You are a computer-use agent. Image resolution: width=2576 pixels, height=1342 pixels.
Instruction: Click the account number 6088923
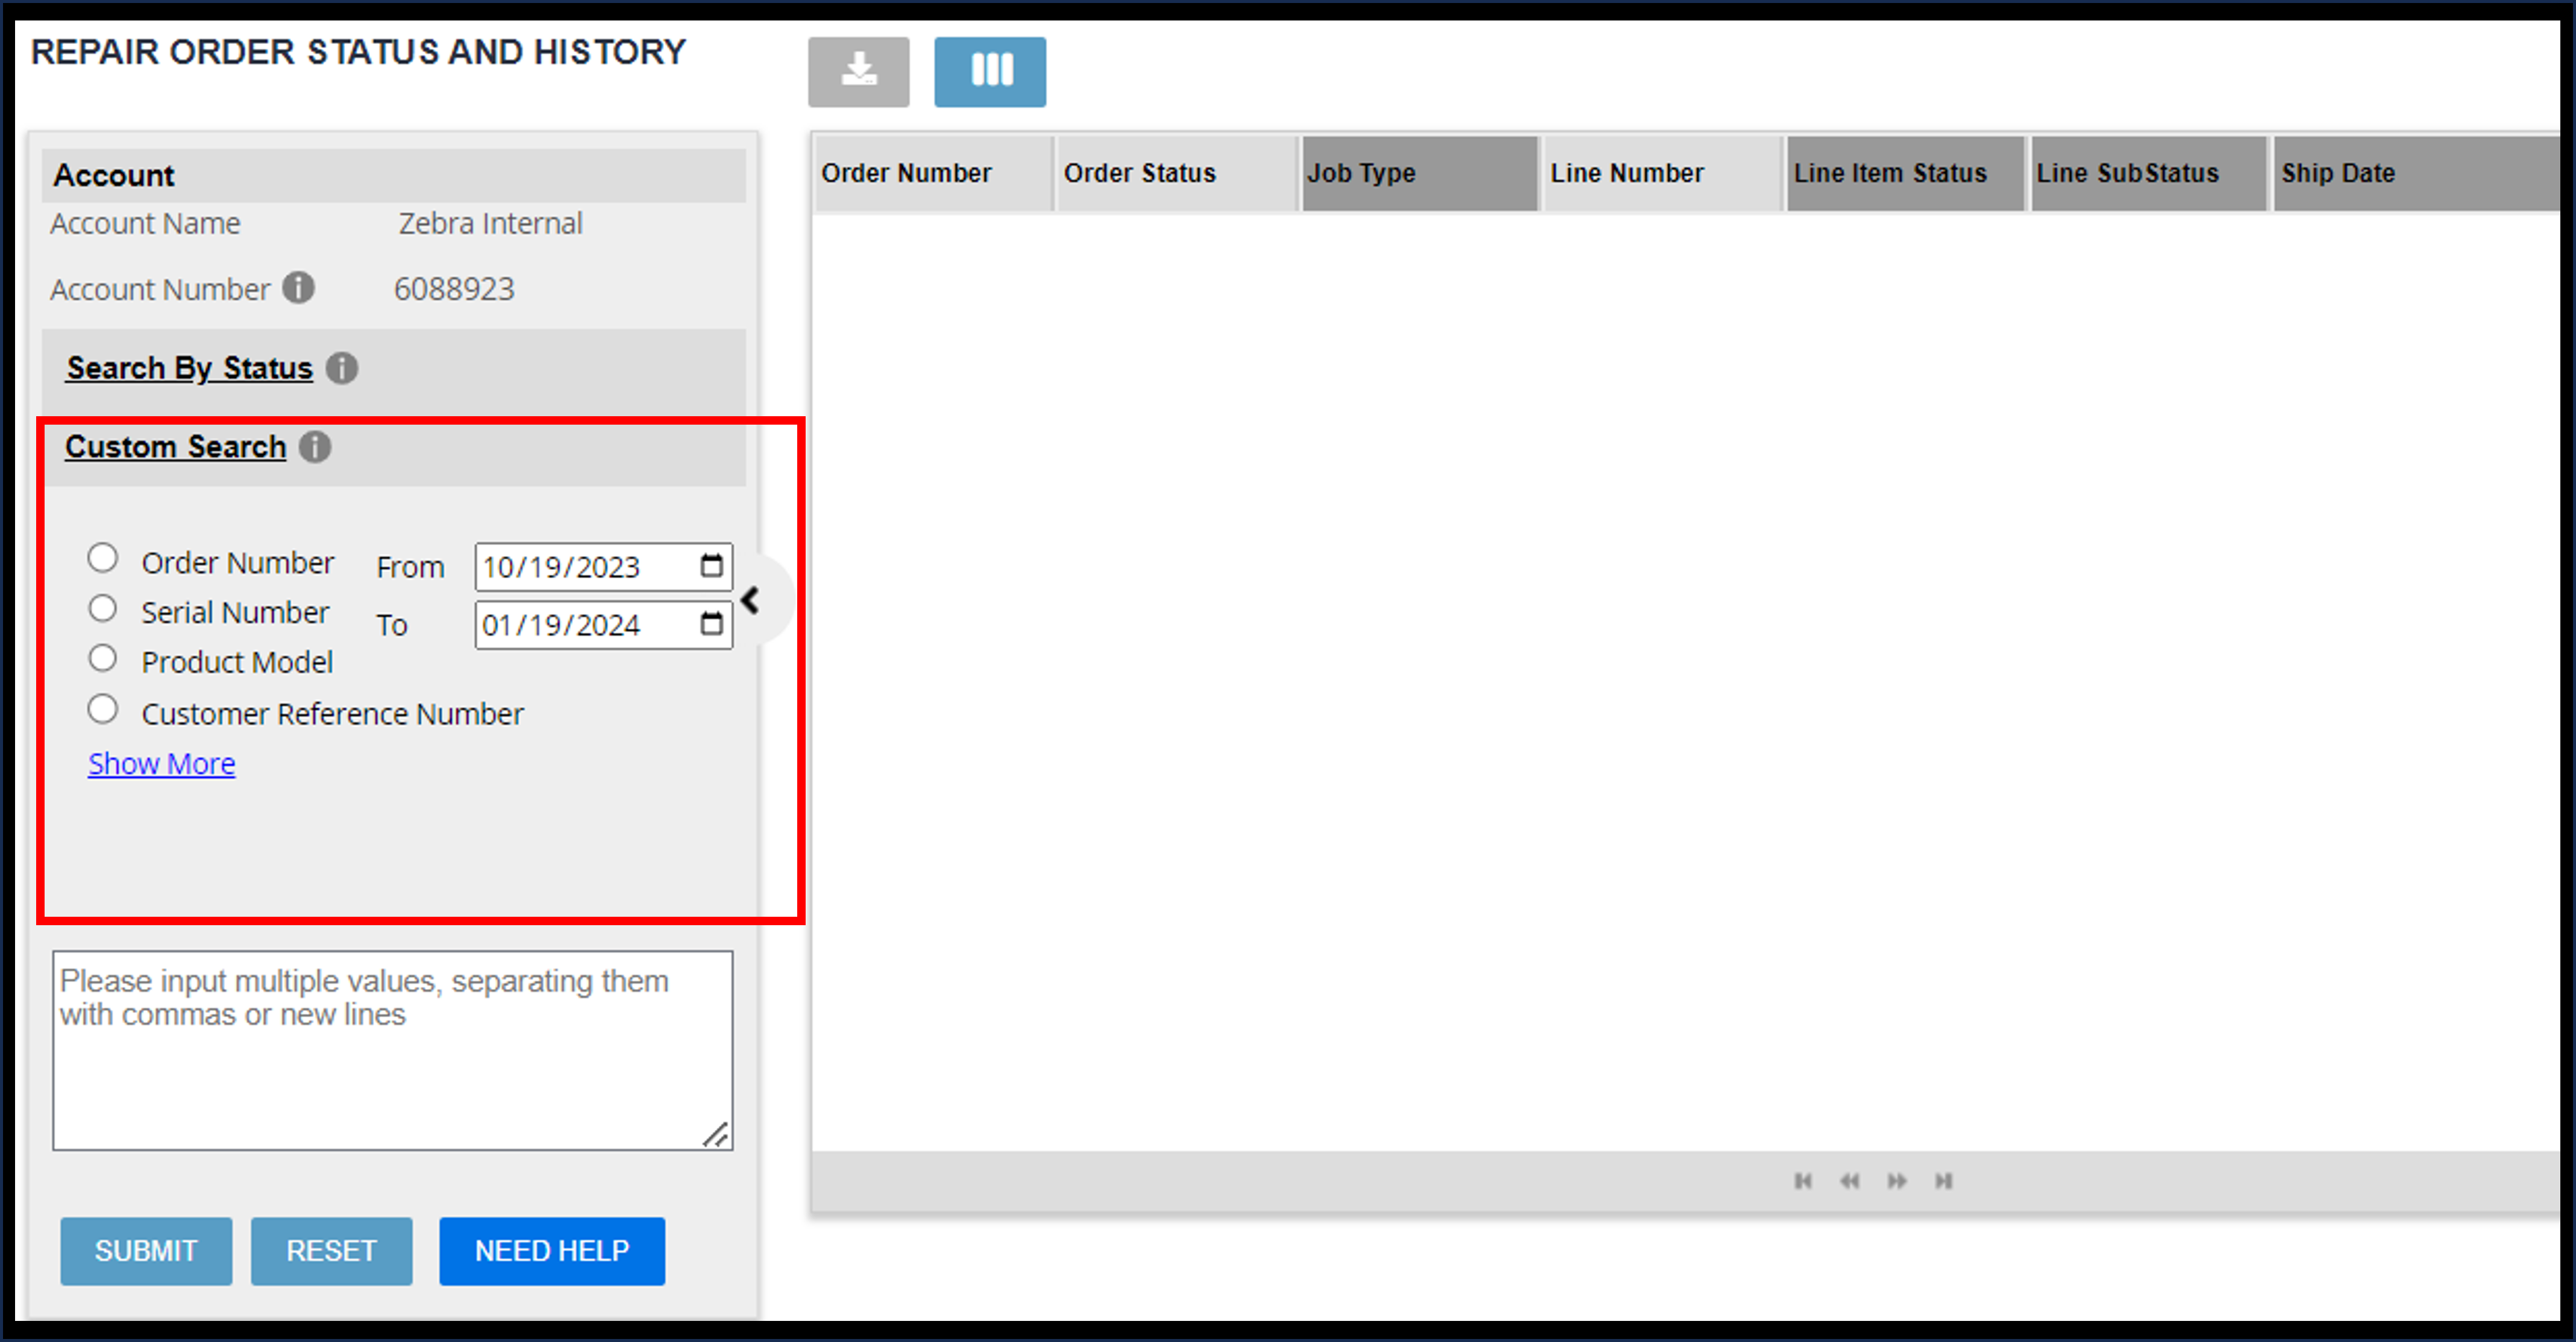coord(454,289)
